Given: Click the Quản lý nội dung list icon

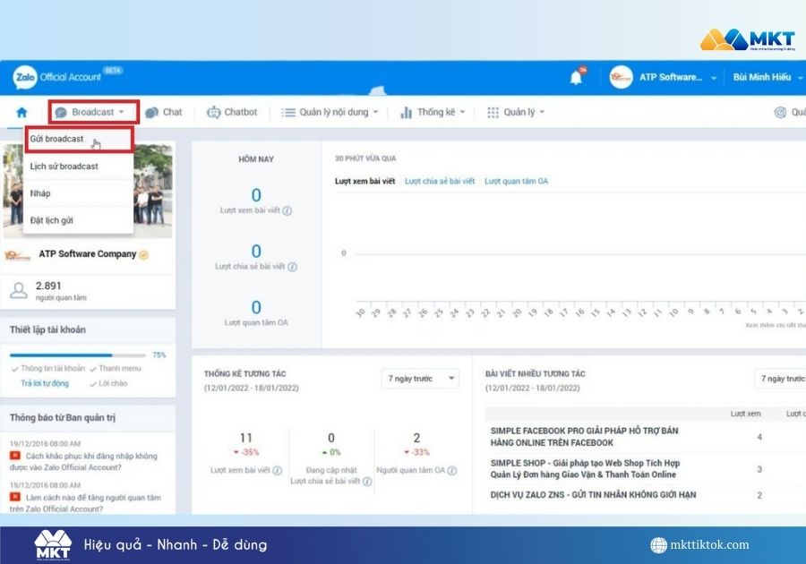Looking at the screenshot, I should pos(287,112).
